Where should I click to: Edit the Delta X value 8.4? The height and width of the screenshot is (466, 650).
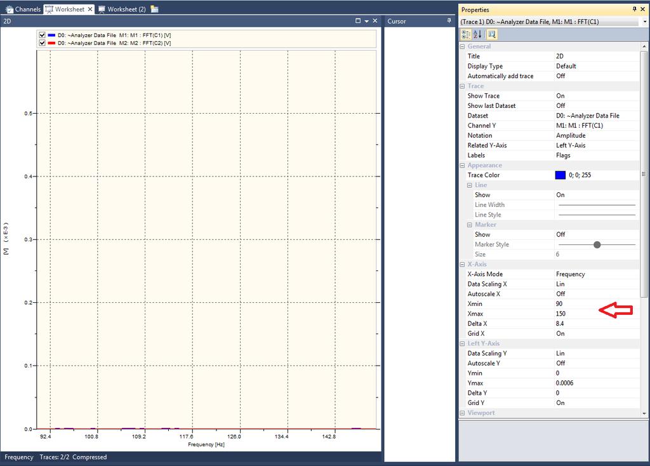coord(597,324)
